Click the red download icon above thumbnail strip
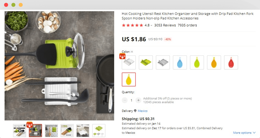260x138 pixels. coord(30,125)
